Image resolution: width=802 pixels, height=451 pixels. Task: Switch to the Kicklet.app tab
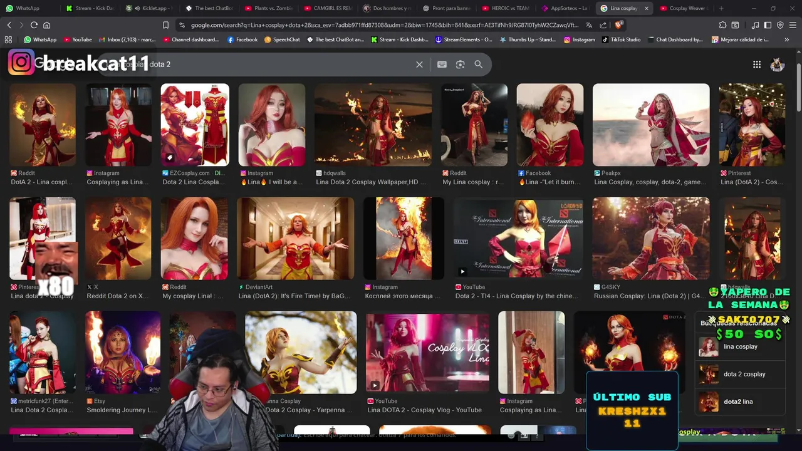149,8
